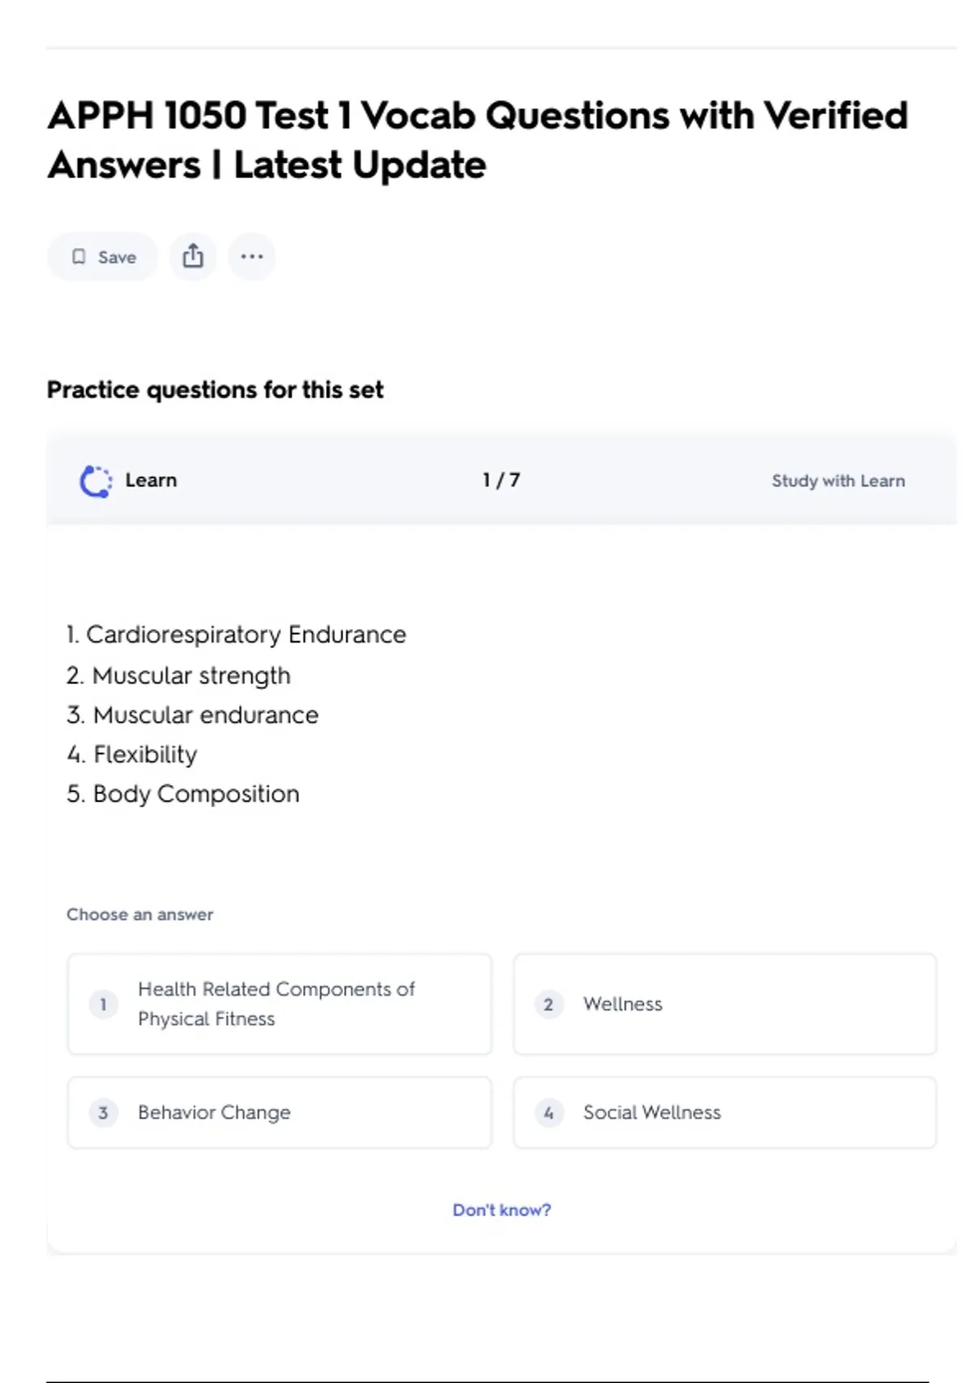This screenshot has height=1383, width=976.
Task: Select the Wellness answer option
Action: point(622,1004)
